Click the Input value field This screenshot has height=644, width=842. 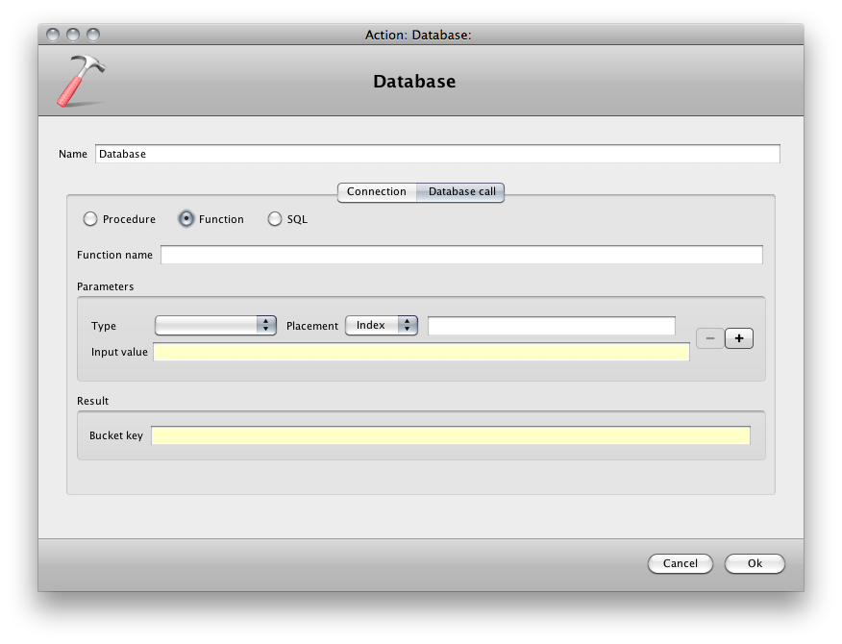coord(421,352)
